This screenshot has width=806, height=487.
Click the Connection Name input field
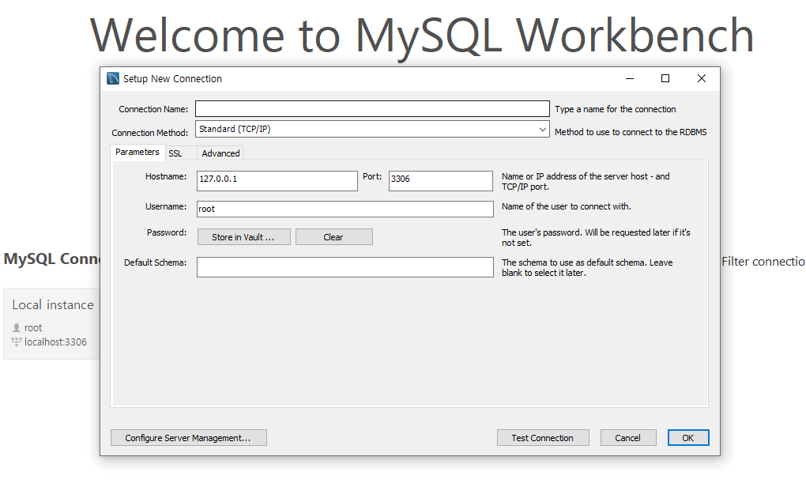[x=371, y=108]
